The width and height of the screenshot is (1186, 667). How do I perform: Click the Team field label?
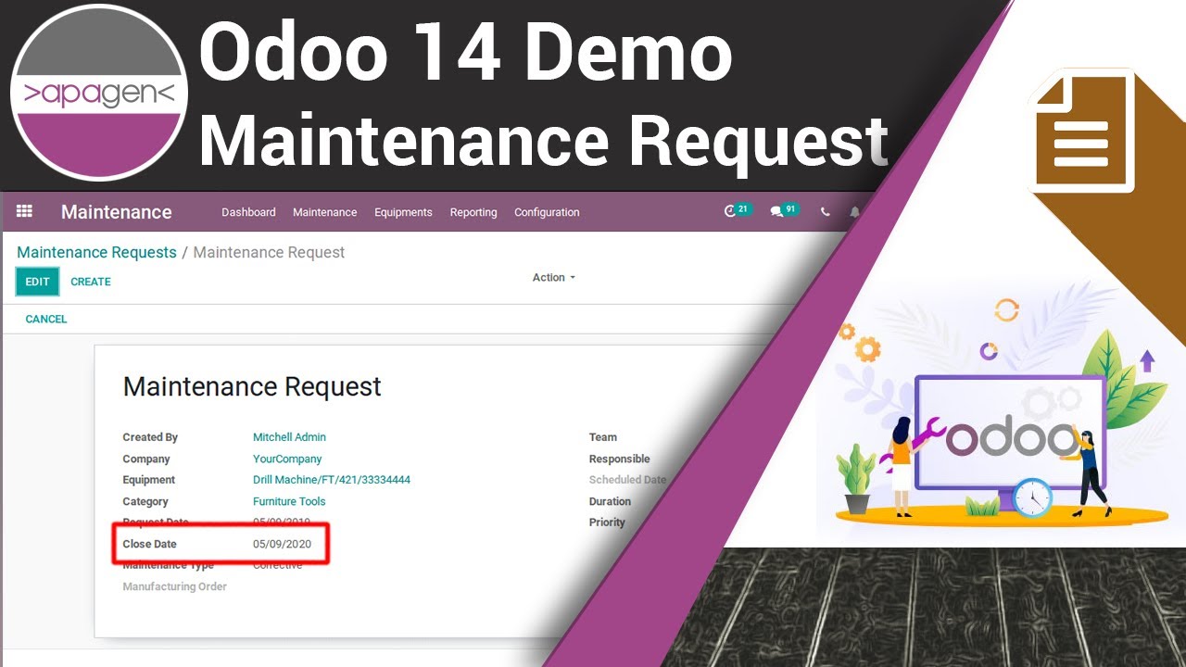tap(603, 437)
